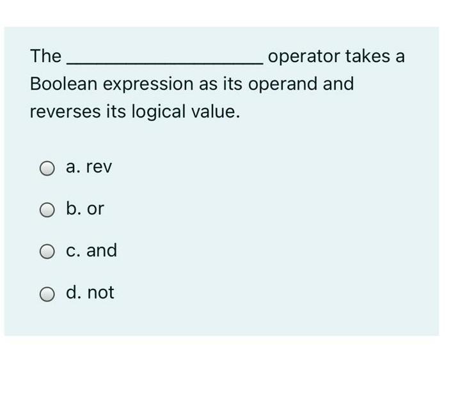458x395 pixels.
Task: Click the word 'value.' ending the question
Action: coord(216,112)
